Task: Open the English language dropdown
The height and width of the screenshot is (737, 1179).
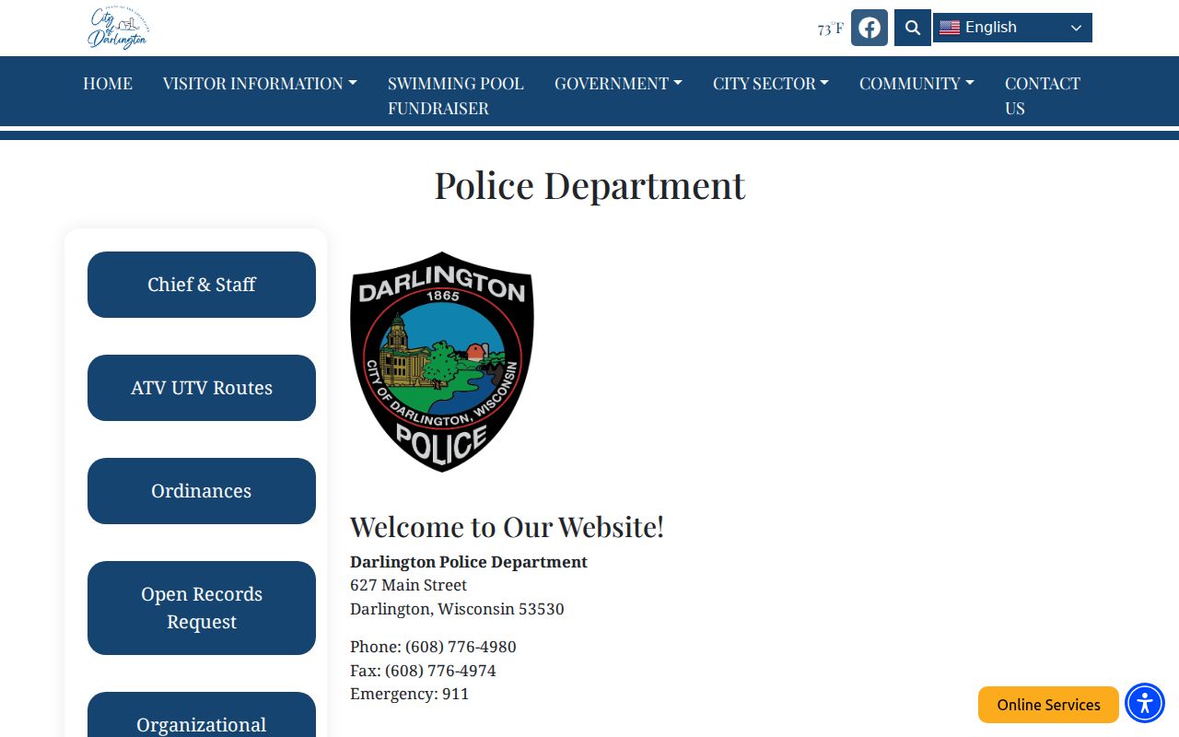Action: click(x=1012, y=28)
